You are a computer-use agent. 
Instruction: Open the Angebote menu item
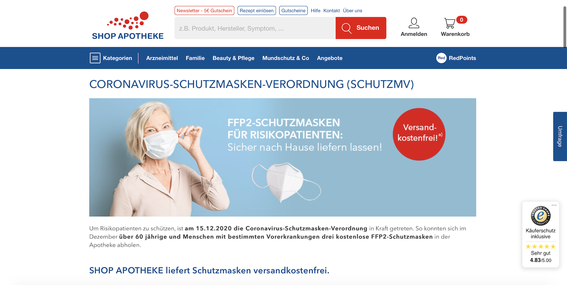pos(330,58)
